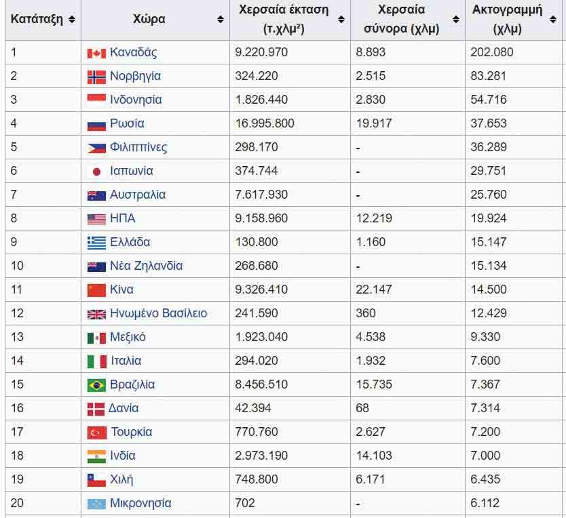Viewport: 566px width, 518px height.
Task: Go to the Μικρονησία article link
Action: [140, 503]
